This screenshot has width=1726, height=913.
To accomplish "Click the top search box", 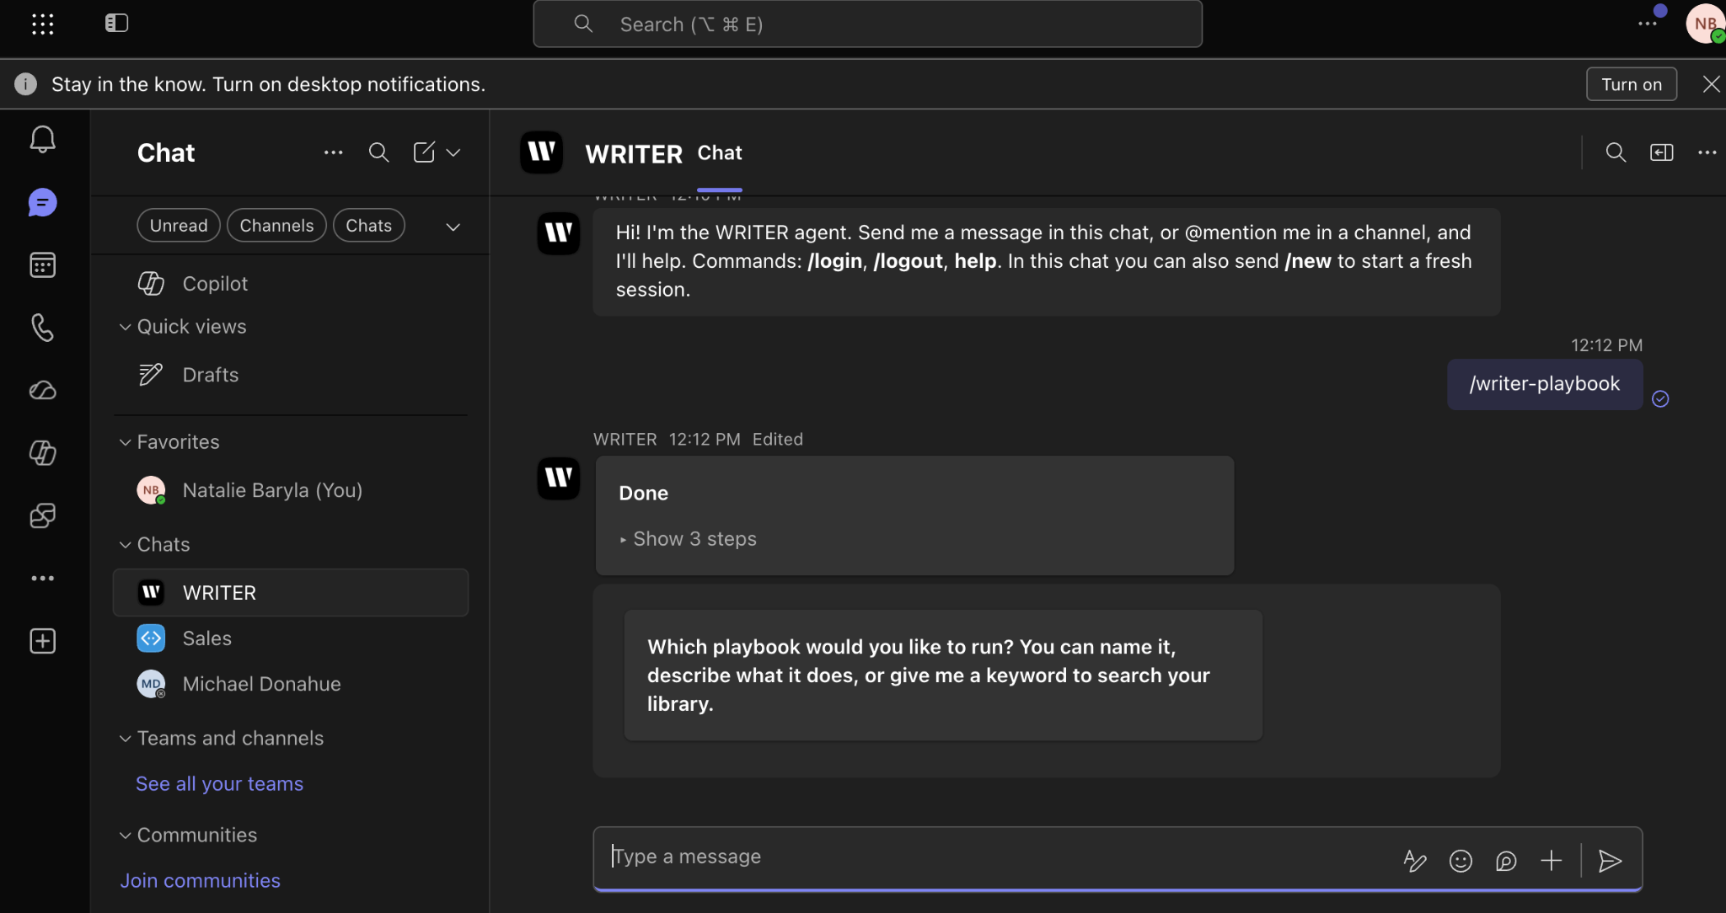I will click(867, 24).
